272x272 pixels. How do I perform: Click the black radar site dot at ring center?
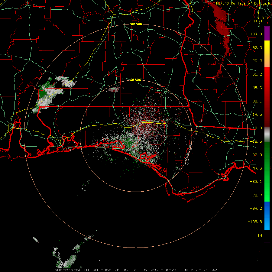pos(136,136)
